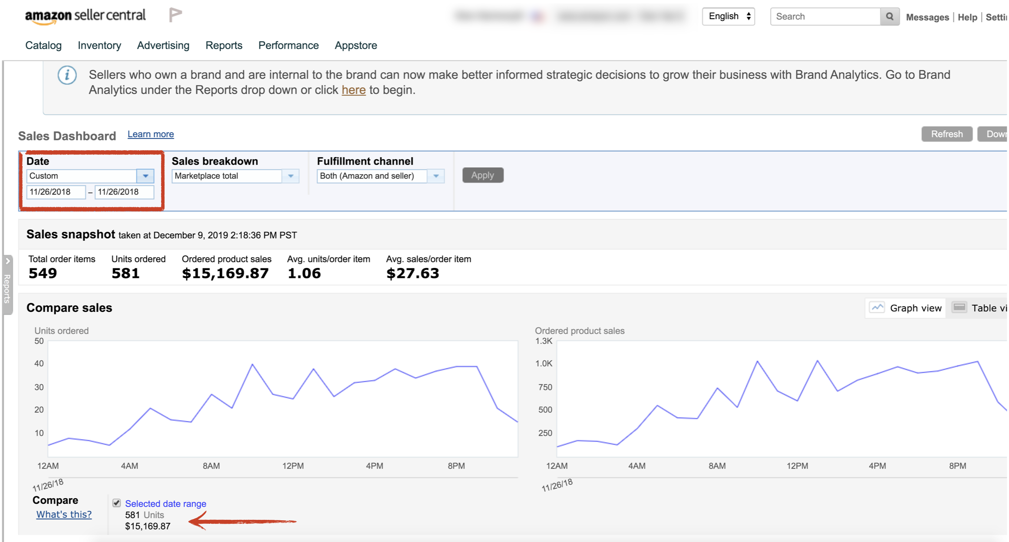The height and width of the screenshot is (542, 1009).
Task: Click into the Search box
Action: (x=825, y=17)
